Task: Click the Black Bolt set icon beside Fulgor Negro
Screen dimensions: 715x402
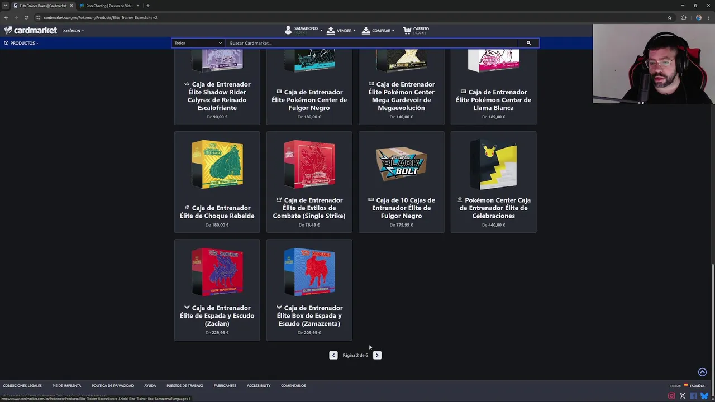Action: (x=371, y=200)
